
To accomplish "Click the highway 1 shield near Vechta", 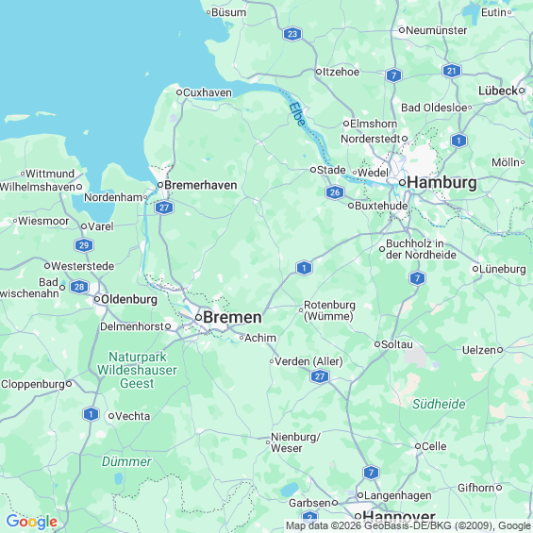I will tap(91, 414).
